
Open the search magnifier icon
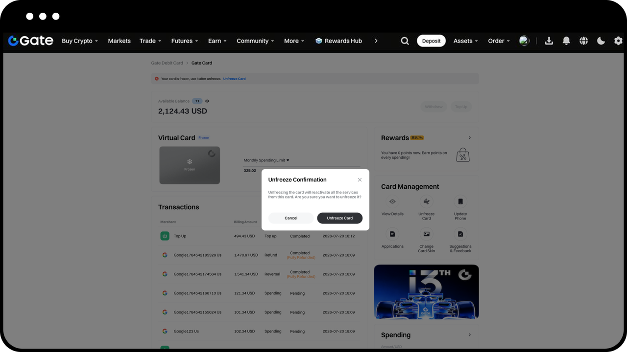tap(405, 41)
